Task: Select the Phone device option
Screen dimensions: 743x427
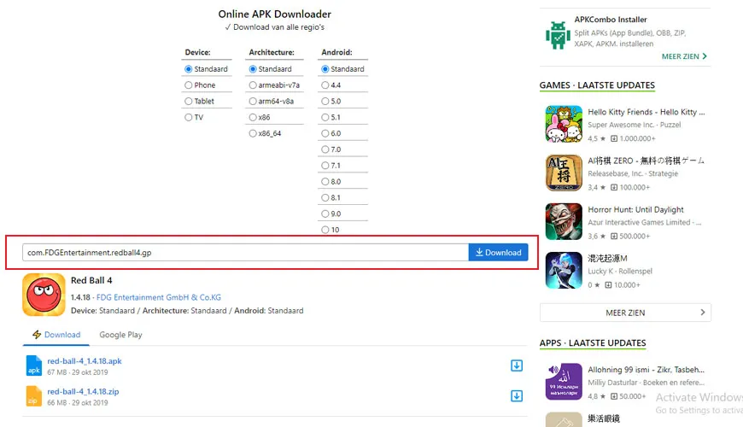Action: click(189, 85)
